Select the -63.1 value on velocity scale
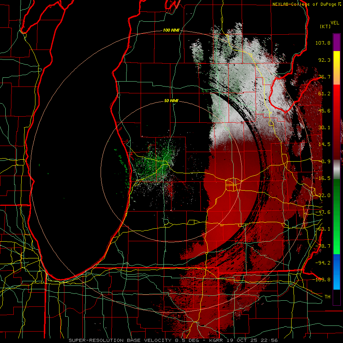Viewport: 343px width, 343px height. tap(323, 229)
